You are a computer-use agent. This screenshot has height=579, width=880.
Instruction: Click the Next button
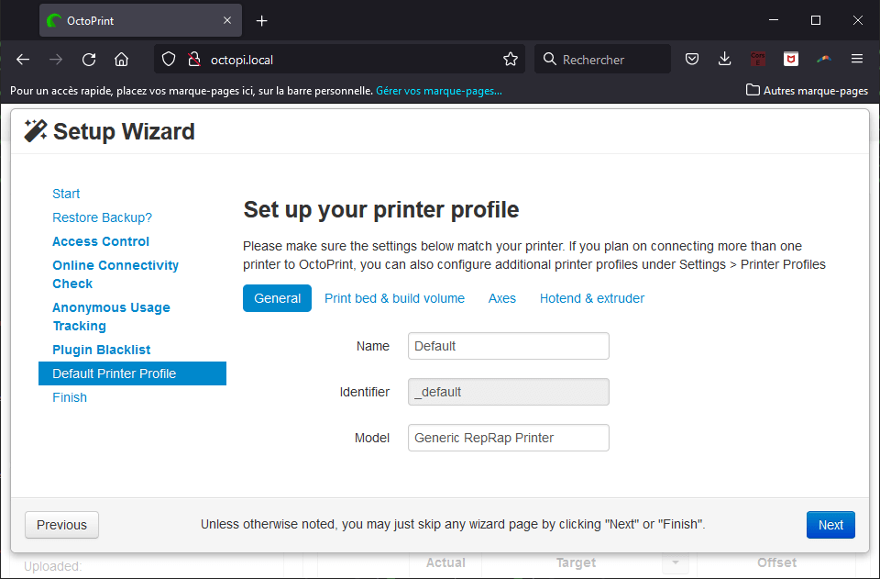(830, 525)
